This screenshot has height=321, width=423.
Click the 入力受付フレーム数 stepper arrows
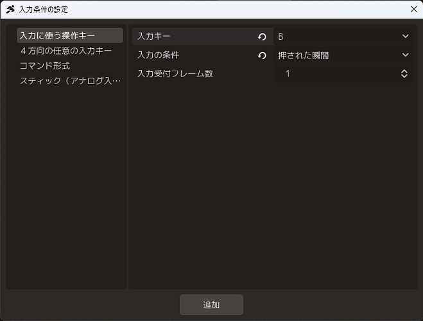[x=404, y=74]
